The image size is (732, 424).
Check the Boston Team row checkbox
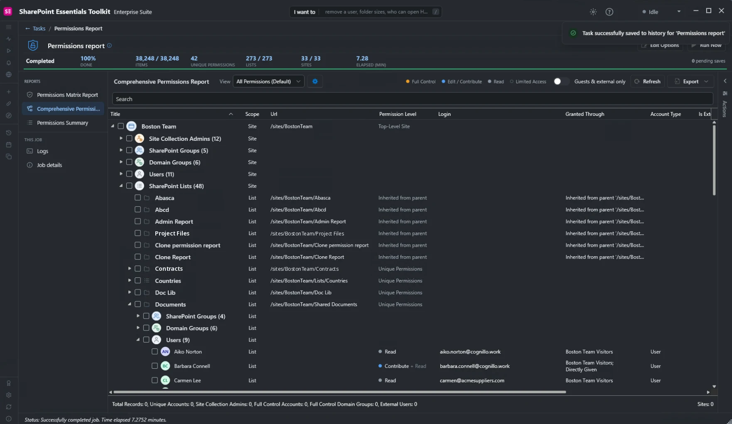[121, 126]
